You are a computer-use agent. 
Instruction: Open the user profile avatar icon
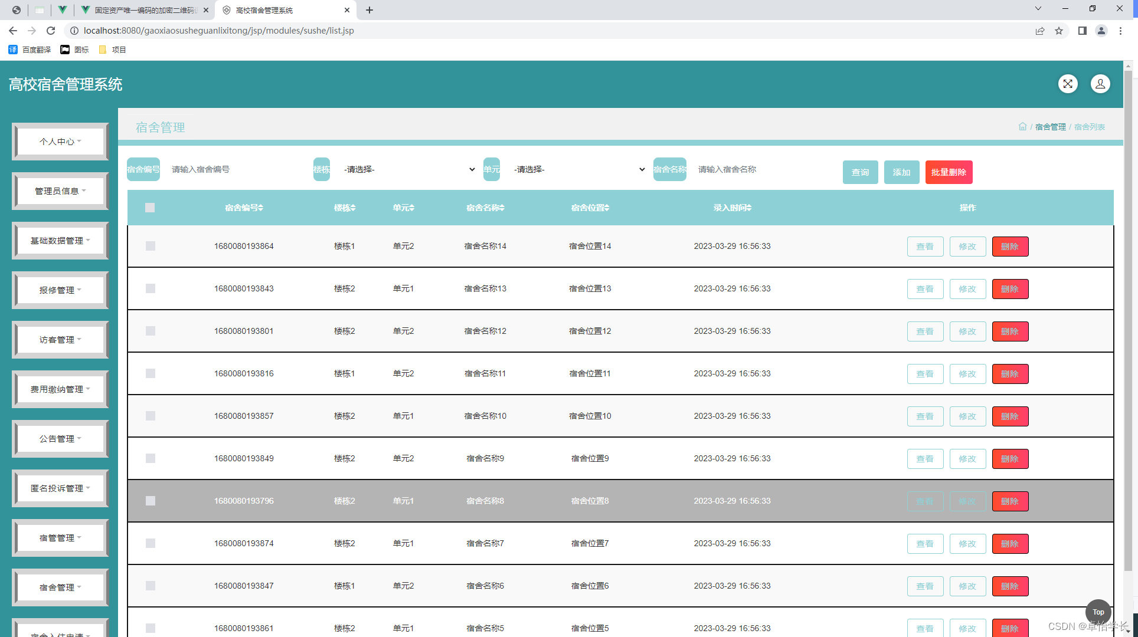1100,84
